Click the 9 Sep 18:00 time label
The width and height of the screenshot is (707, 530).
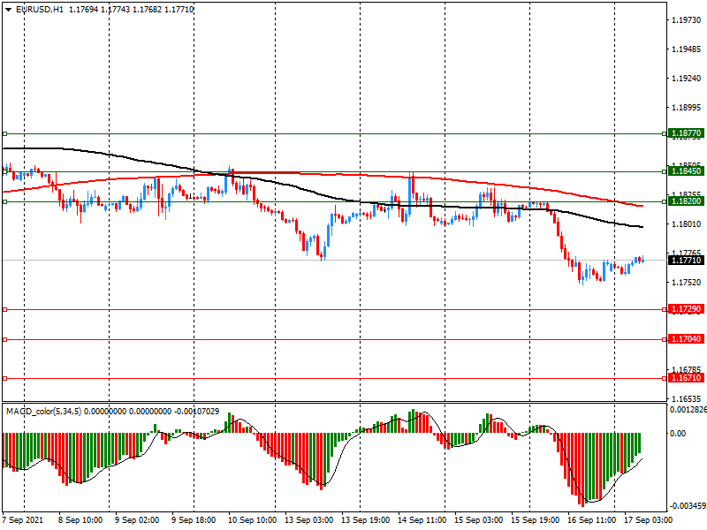194,519
